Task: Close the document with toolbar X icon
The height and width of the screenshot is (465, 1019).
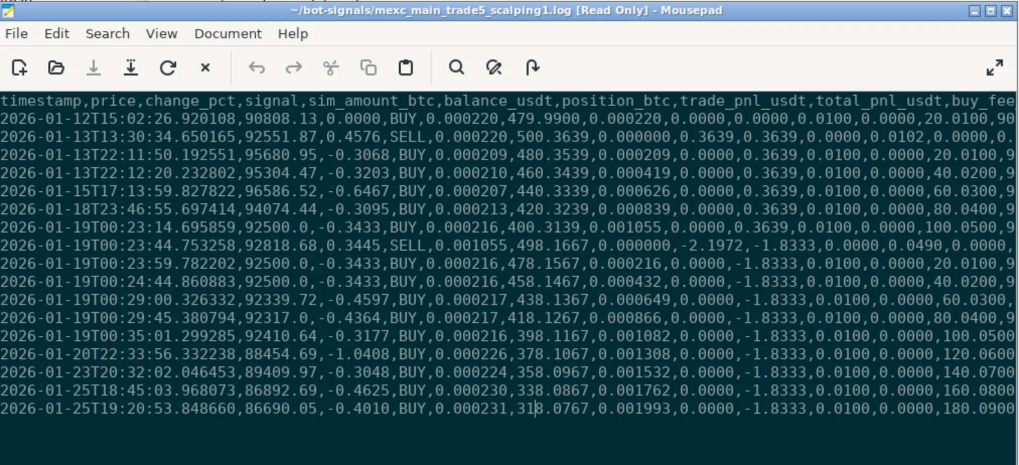Action: tap(205, 67)
